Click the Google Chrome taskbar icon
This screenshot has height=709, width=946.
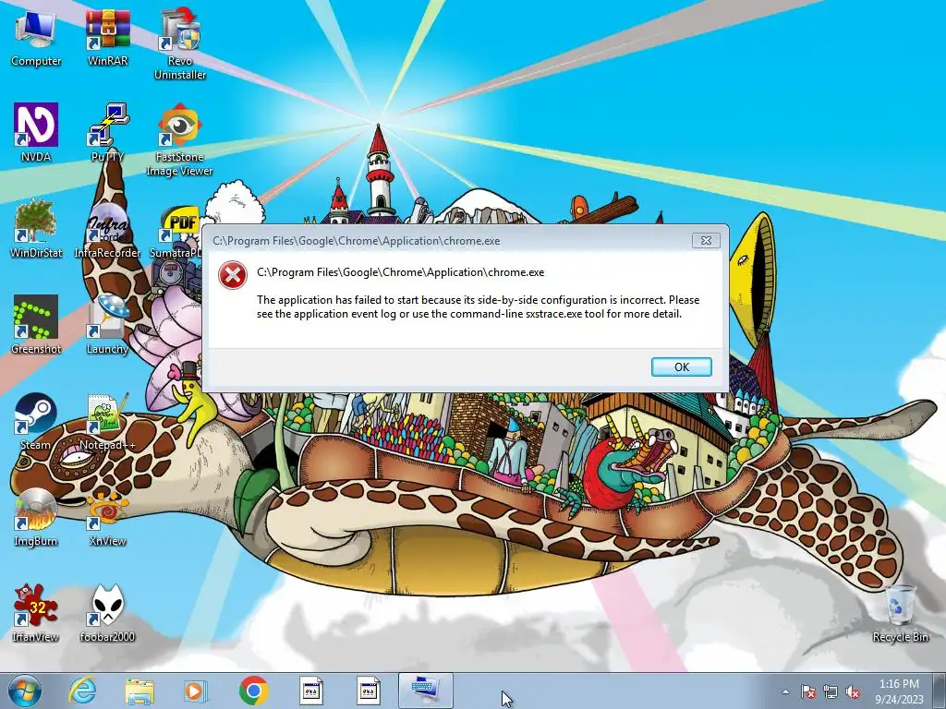(x=253, y=691)
